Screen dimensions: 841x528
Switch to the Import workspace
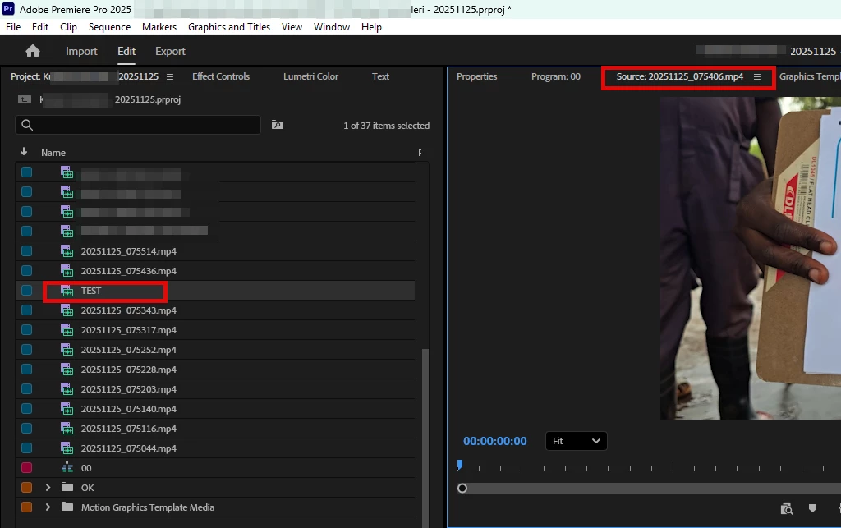coord(81,52)
